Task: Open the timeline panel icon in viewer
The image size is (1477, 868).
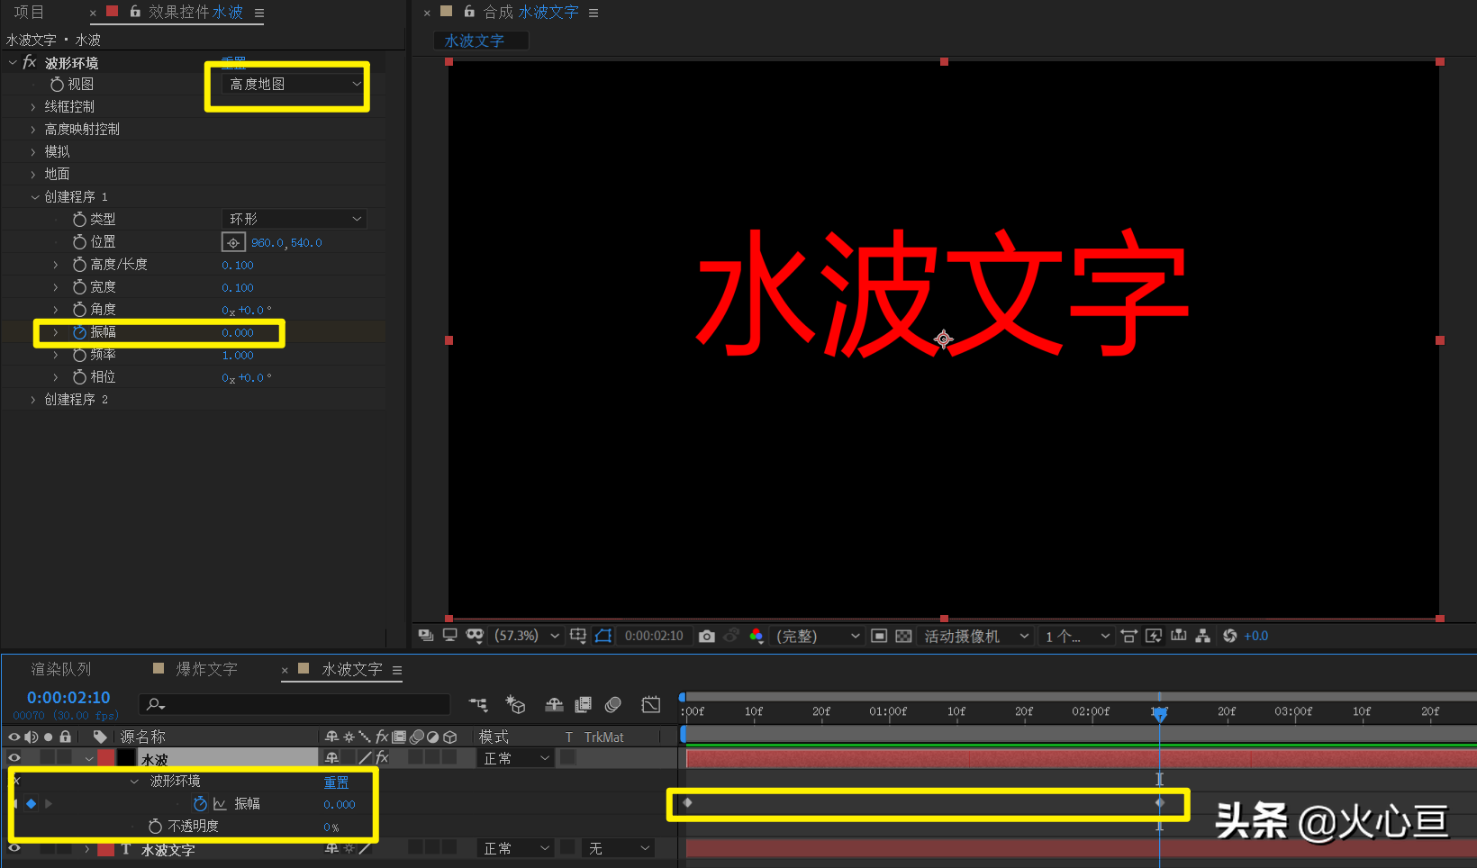Action: tap(1178, 636)
